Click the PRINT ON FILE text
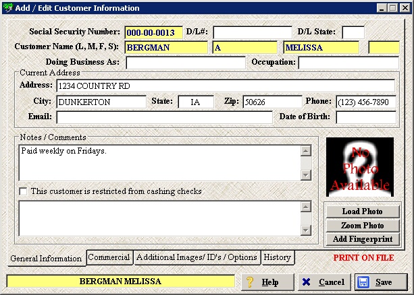The width and height of the screenshot is (414, 295). pyautogui.click(x=363, y=257)
